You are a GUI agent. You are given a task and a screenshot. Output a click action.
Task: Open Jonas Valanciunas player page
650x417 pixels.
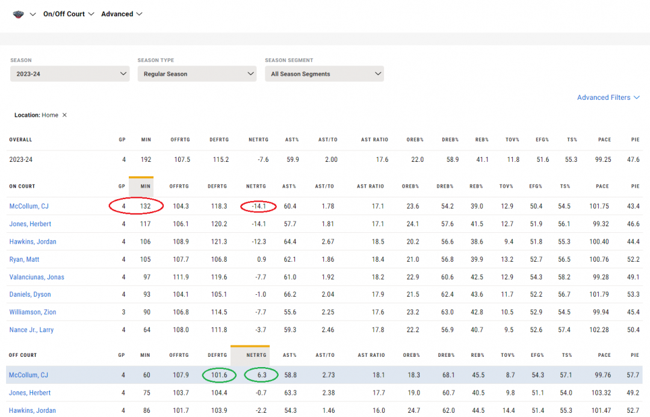point(37,277)
